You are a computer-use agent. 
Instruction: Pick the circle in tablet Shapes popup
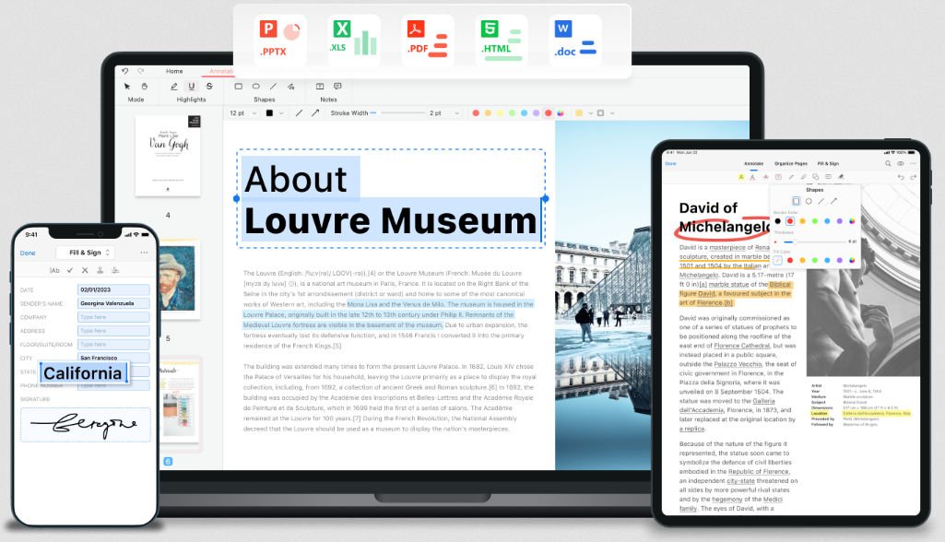[x=809, y=201]
